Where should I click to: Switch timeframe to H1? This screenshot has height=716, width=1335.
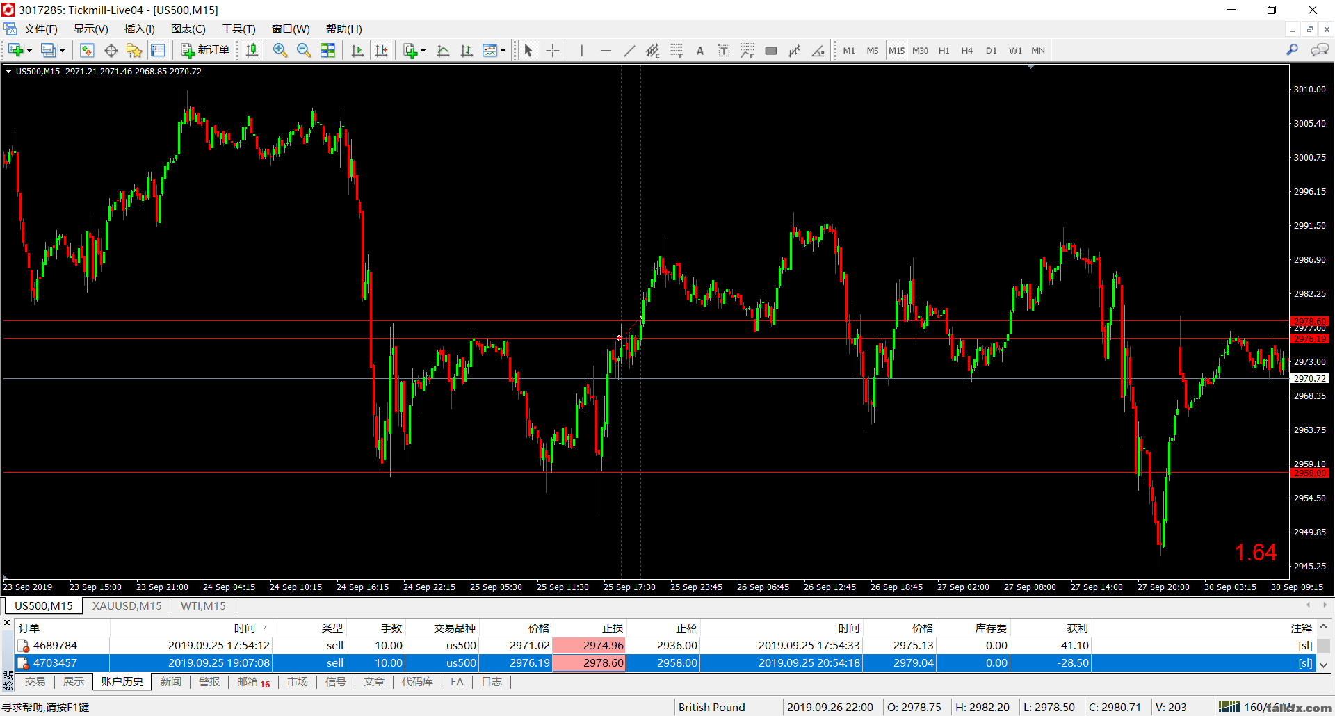click(x=944, y=50)
